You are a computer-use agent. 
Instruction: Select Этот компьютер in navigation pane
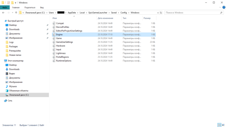coord(15,61)
